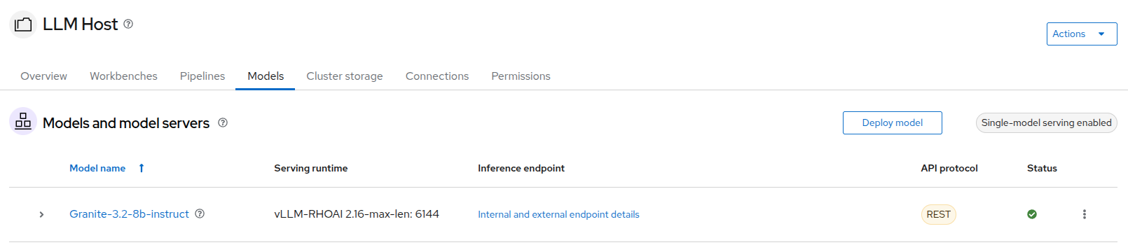Image resolution: width=1128 pixels, height=252 pixels.
Task: Open the Actions dropdown
Action: coord(1082,34)
